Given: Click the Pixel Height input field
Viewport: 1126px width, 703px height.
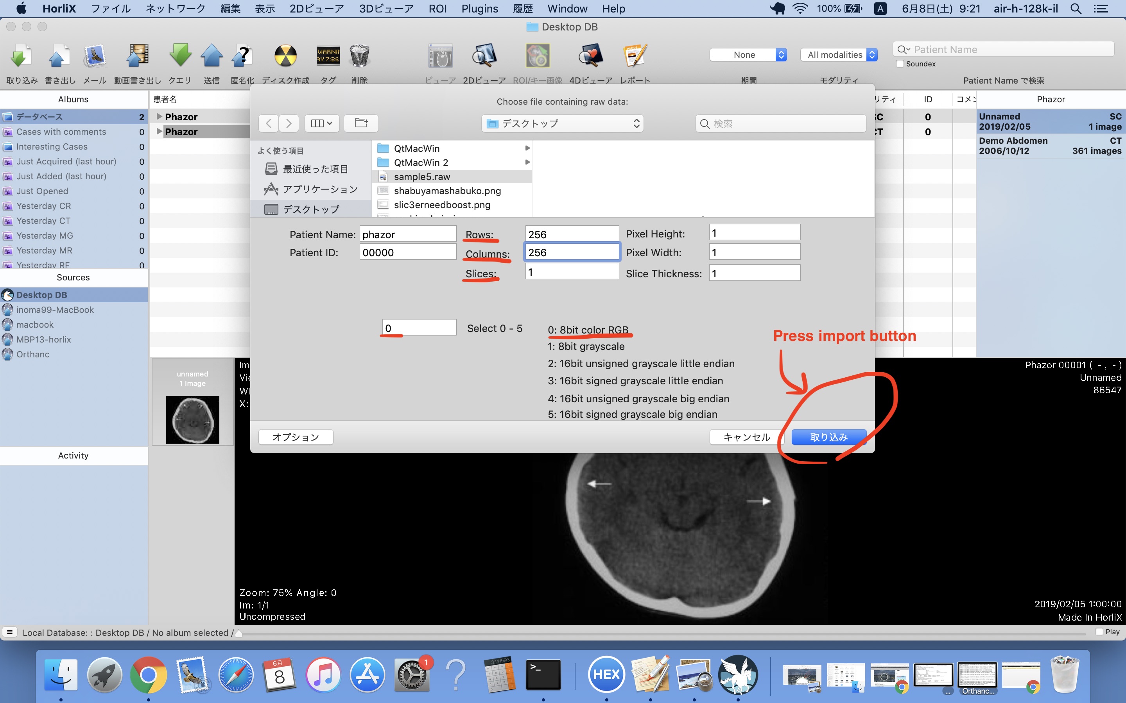Looking at the screenshot, I should (x=754, y=233).
